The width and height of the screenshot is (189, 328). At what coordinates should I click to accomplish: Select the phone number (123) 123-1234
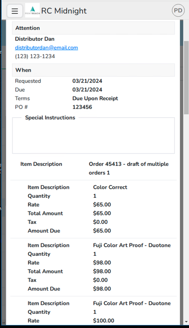click(x=35, y=57)
